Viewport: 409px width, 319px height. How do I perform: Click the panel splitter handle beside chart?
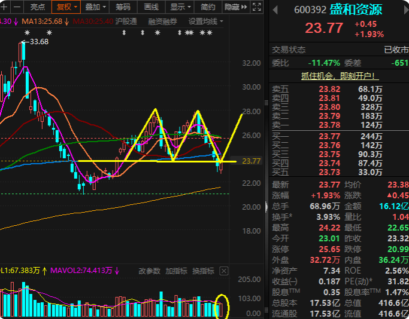click(x=266, y=207)
